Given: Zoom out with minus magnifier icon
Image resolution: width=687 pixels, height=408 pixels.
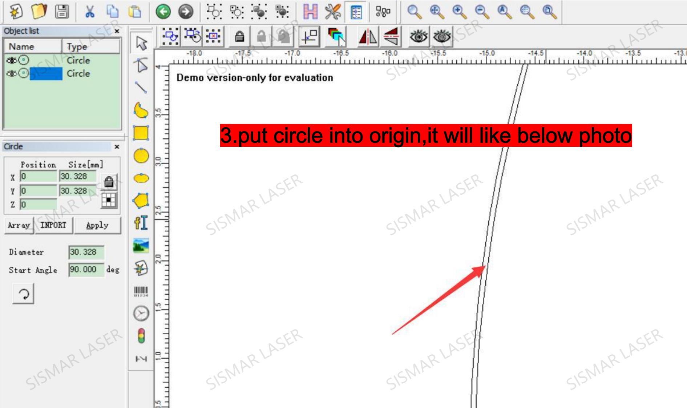Looking at the screenshot, I should [482, 12].
